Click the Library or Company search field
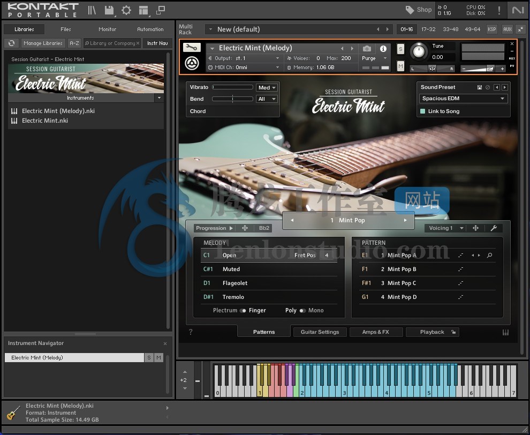530x435 pixels. pyautogui.click(x=112, y=43)
